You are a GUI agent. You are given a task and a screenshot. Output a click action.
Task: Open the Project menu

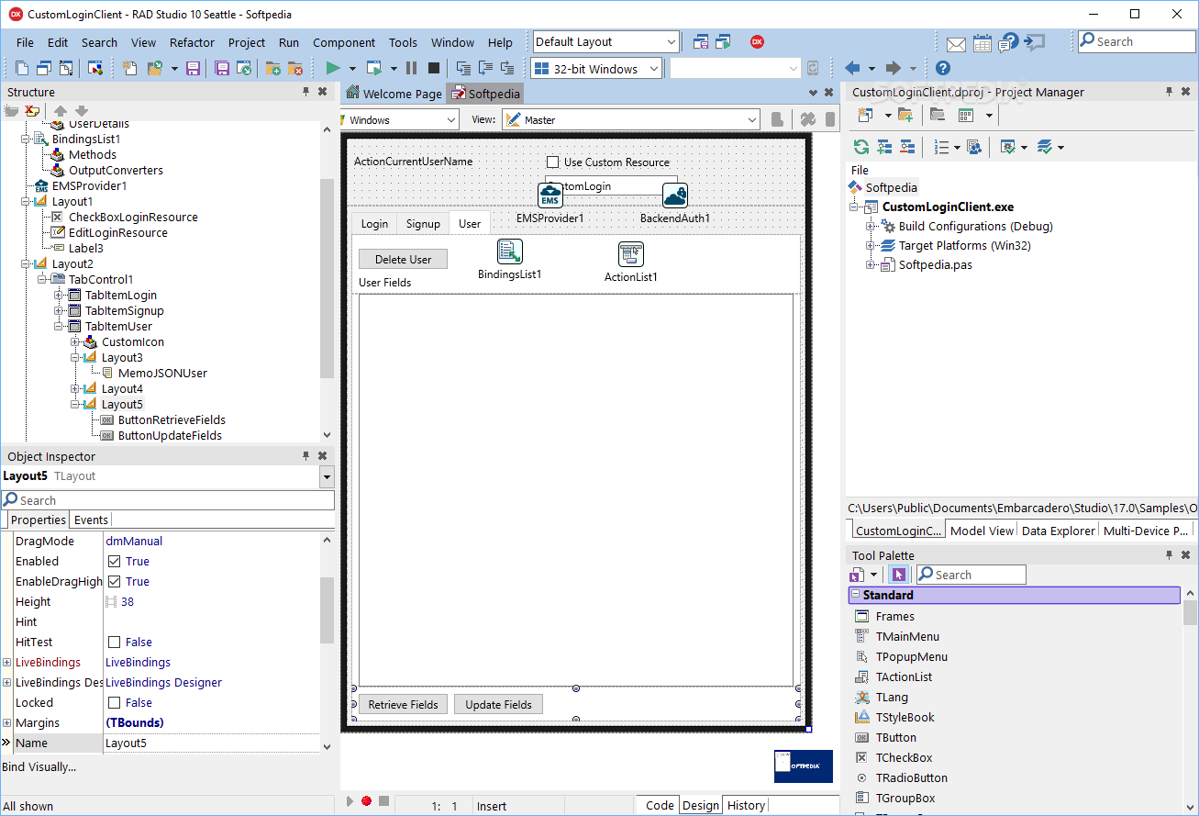point(247,42)
